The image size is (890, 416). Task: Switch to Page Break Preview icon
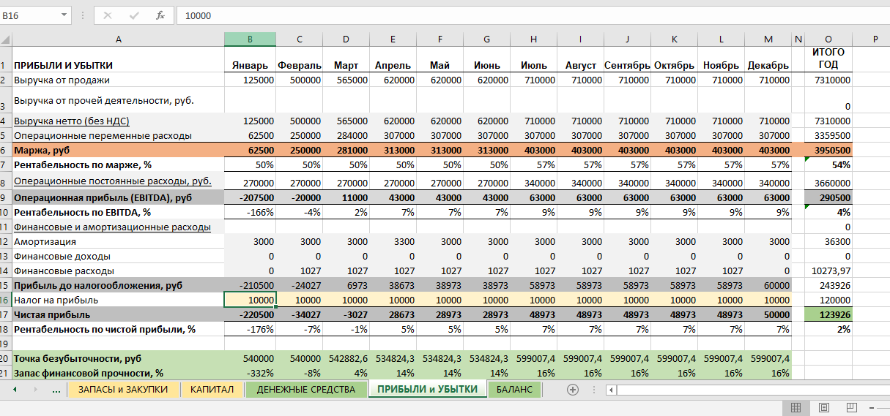click(x=851, y=407)
